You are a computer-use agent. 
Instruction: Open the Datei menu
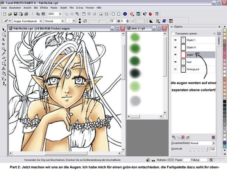pos(4,8)
